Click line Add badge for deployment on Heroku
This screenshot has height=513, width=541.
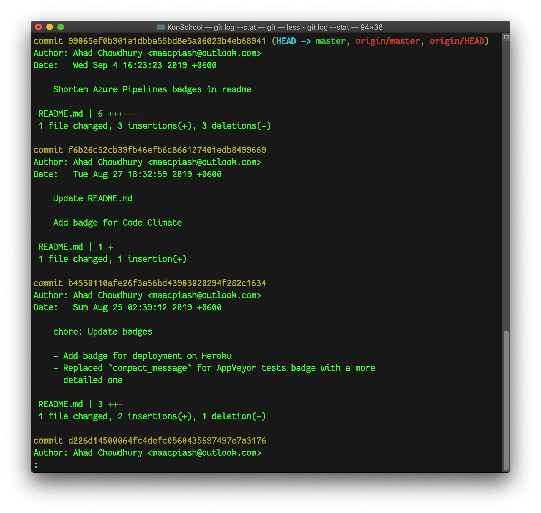(143, 356)
